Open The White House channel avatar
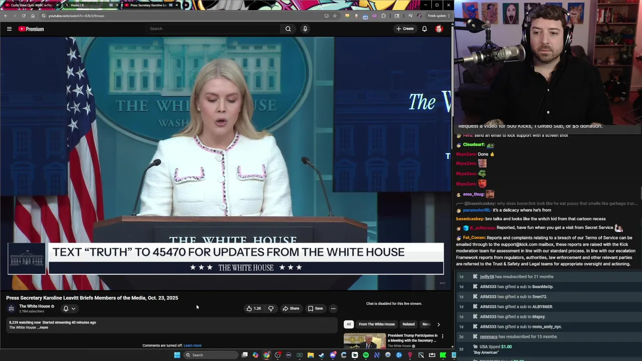642x361 pixels. coord(12,308)
